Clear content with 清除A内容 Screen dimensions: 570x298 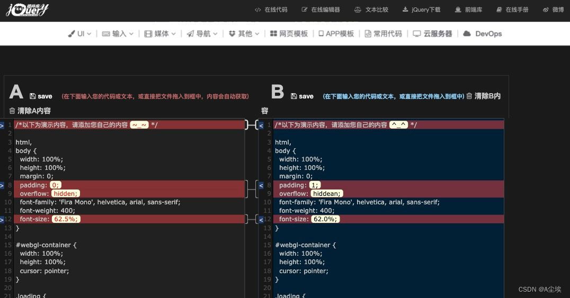pyautogui.click(x=30, y=111)
